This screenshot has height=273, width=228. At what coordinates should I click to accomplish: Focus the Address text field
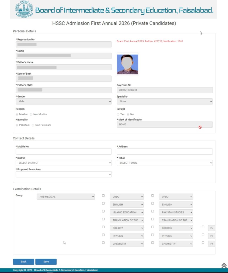coord(165,152)
